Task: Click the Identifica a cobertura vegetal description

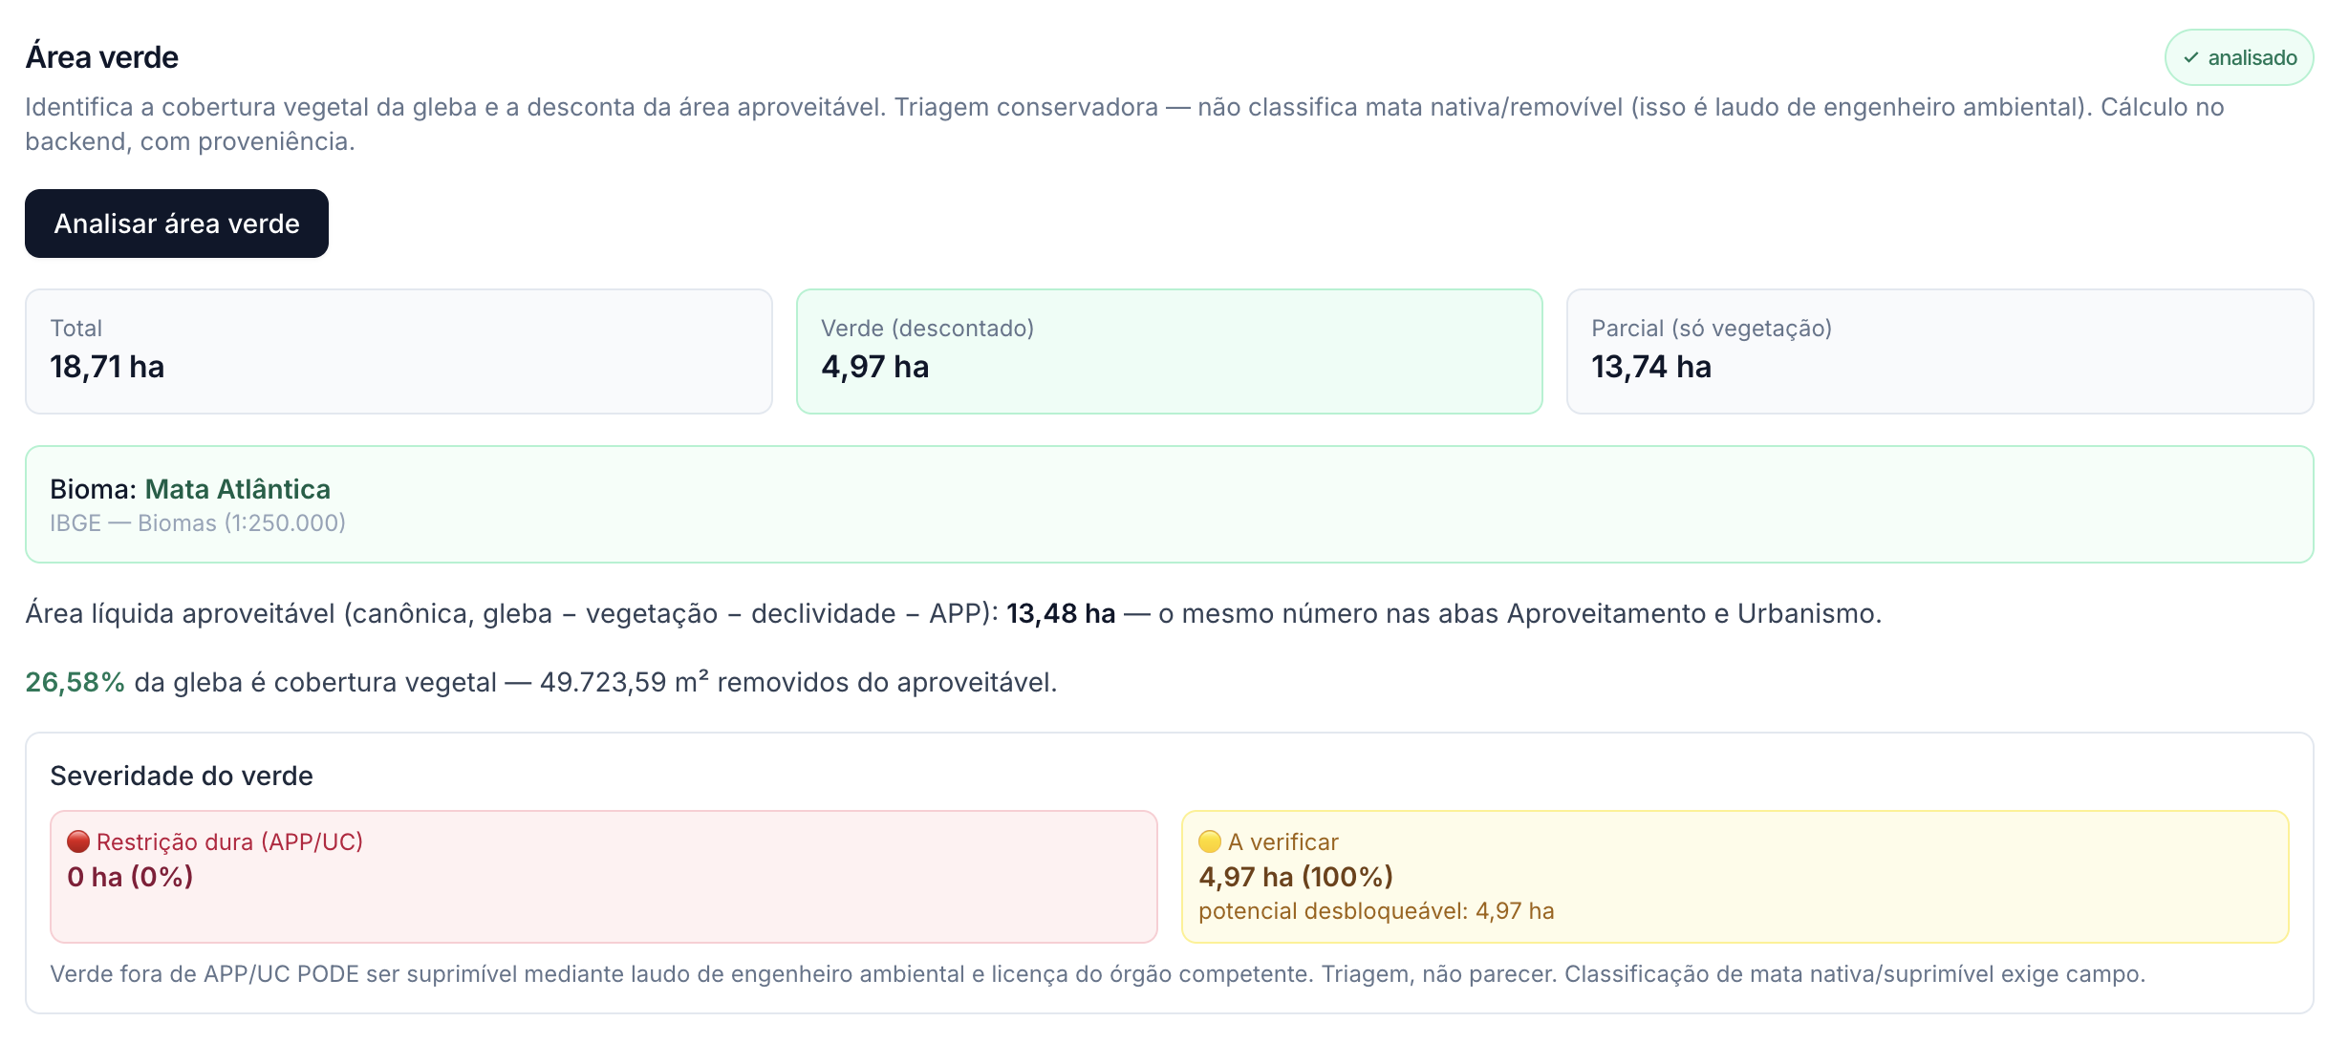Action: tap(1125, 124)
